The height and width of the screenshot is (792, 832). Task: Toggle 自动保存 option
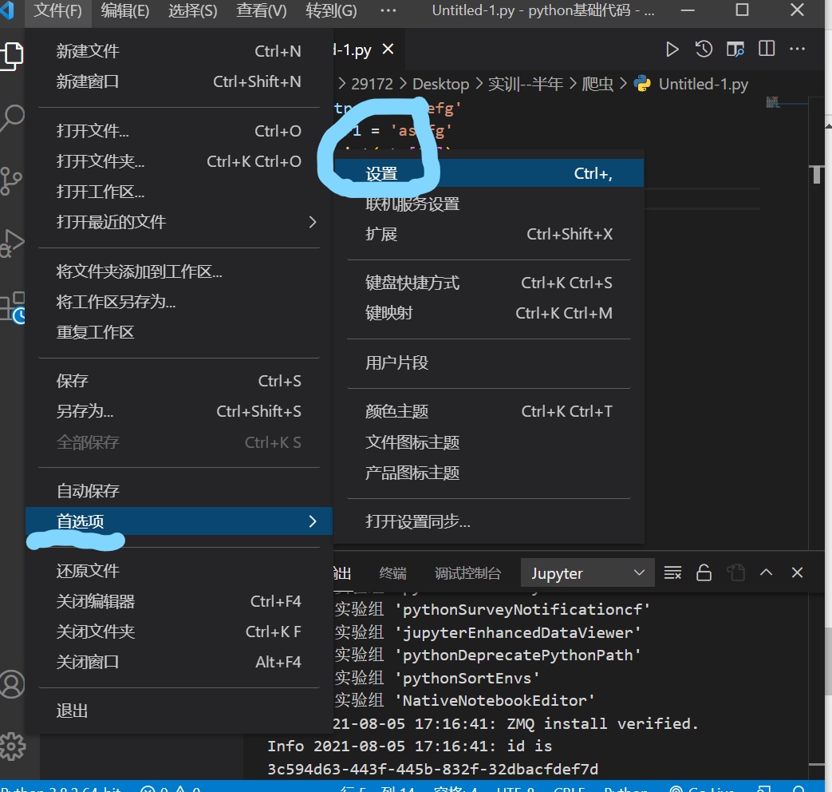[179, 491]
